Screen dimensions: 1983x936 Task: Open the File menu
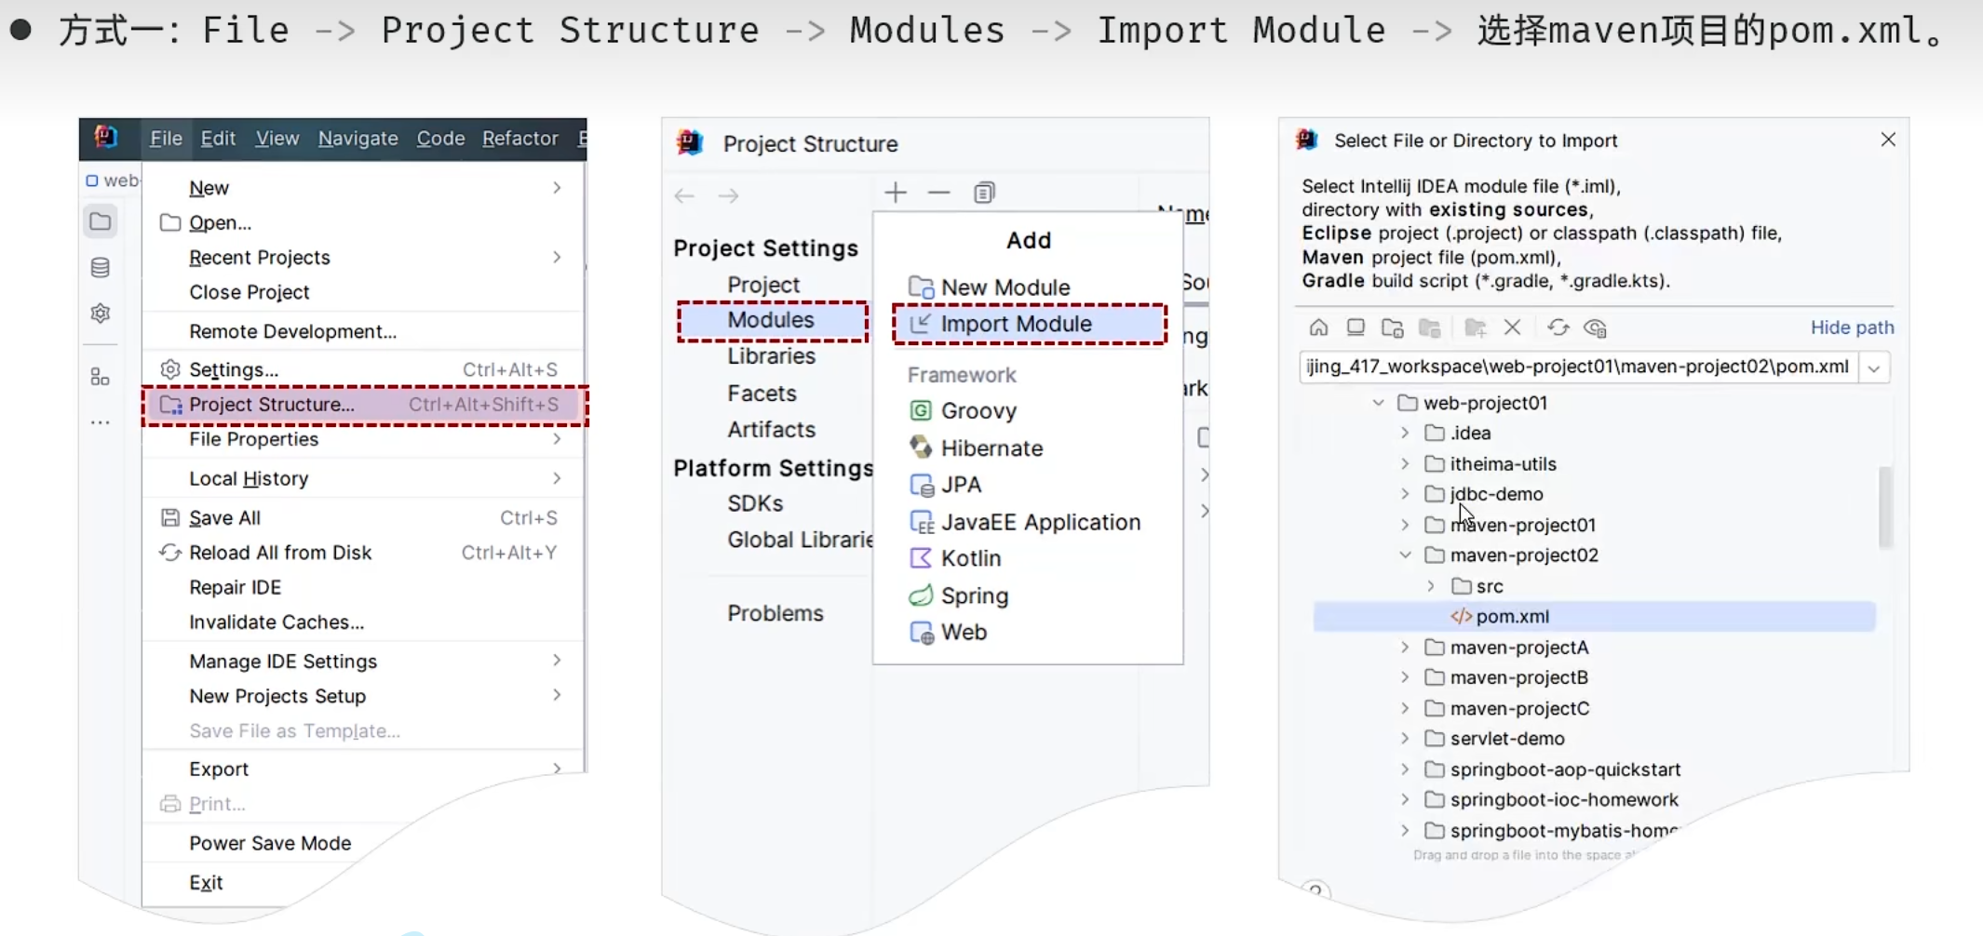(x=166, y=138)
